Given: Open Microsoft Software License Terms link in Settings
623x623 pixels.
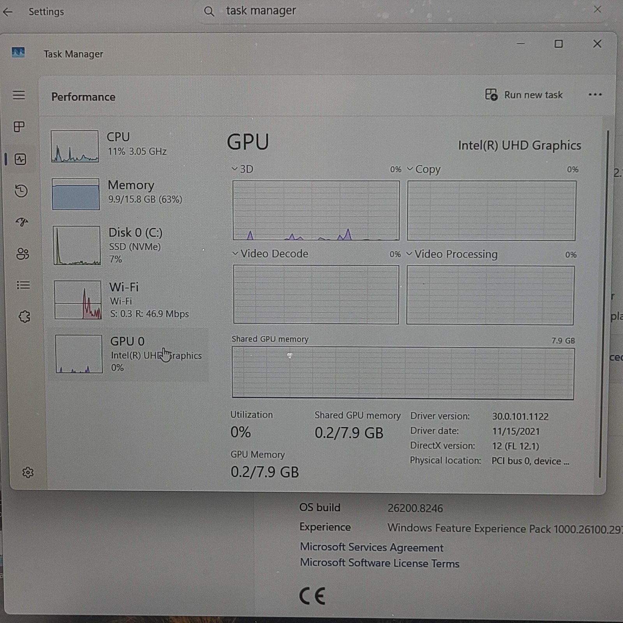Looking at the screenshot, I should [x=380, y=563].
